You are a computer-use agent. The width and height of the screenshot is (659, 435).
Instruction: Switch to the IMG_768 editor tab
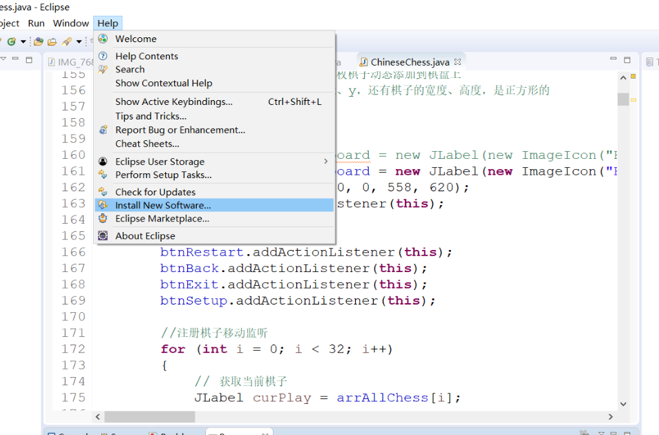[71, 62]
